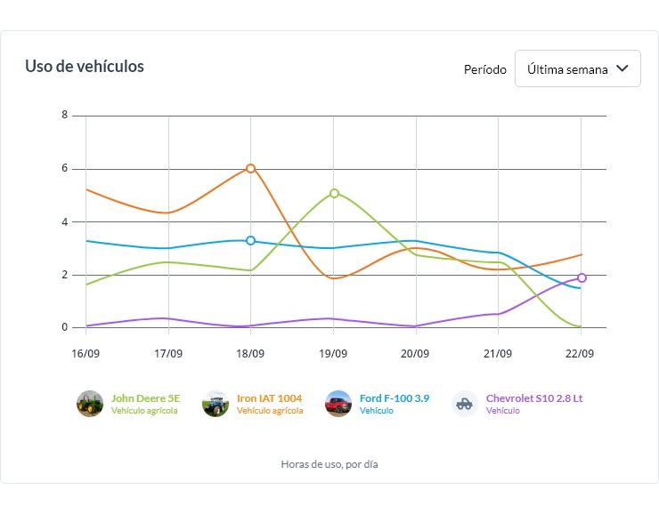This screenshot has height=514, width=659.
Task: Click the John Deere 5E tractor avatar
Action: click(90, 404)
